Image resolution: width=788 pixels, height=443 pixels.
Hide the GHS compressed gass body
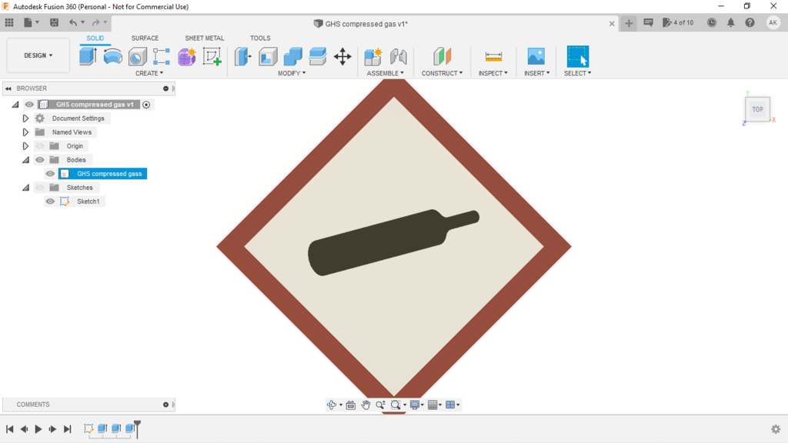click(x=50, y=174)
